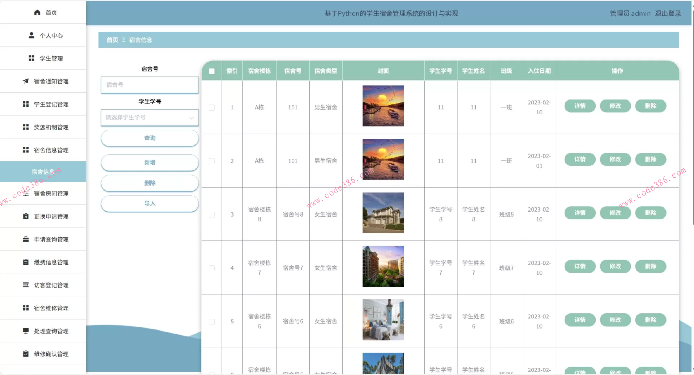Toggle the select-all checkbox in table header
Viewport: 694px width, 375px height.
click(x=212, y=71)
